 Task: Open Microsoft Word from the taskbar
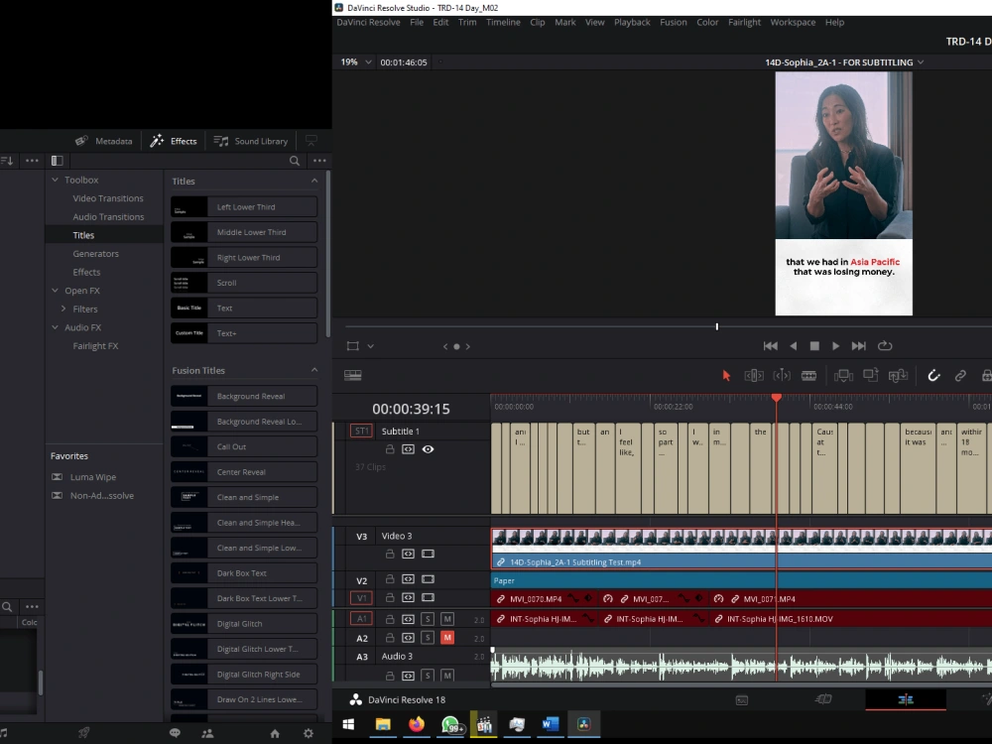tap(550, 724)
